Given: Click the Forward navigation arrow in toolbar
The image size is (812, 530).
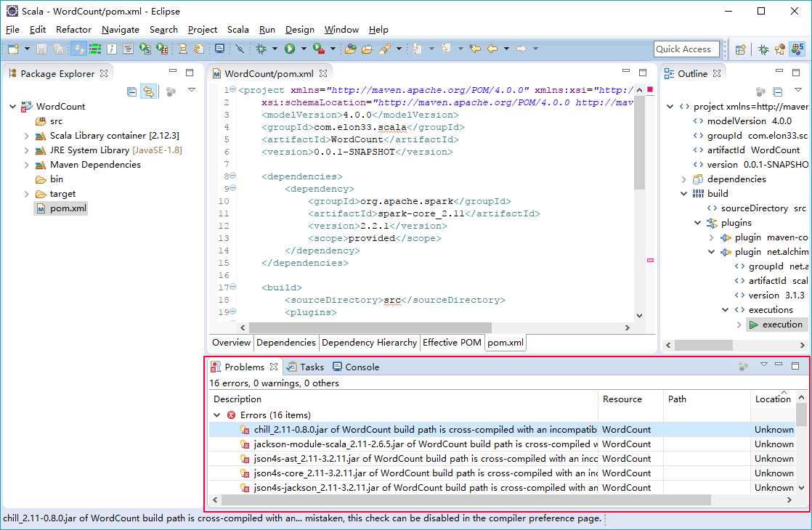Looking at the screenshot, I should 521,49.
